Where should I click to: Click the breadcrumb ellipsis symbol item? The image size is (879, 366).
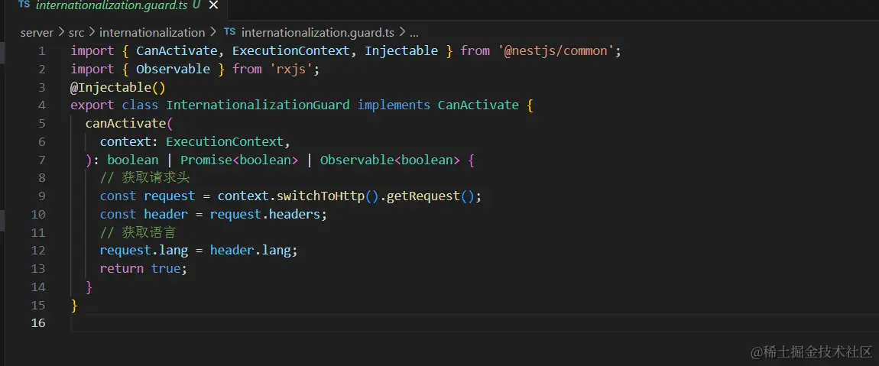click(414, 33)
